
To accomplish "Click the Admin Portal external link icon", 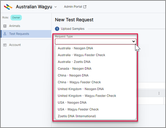I will click(85, 7).
